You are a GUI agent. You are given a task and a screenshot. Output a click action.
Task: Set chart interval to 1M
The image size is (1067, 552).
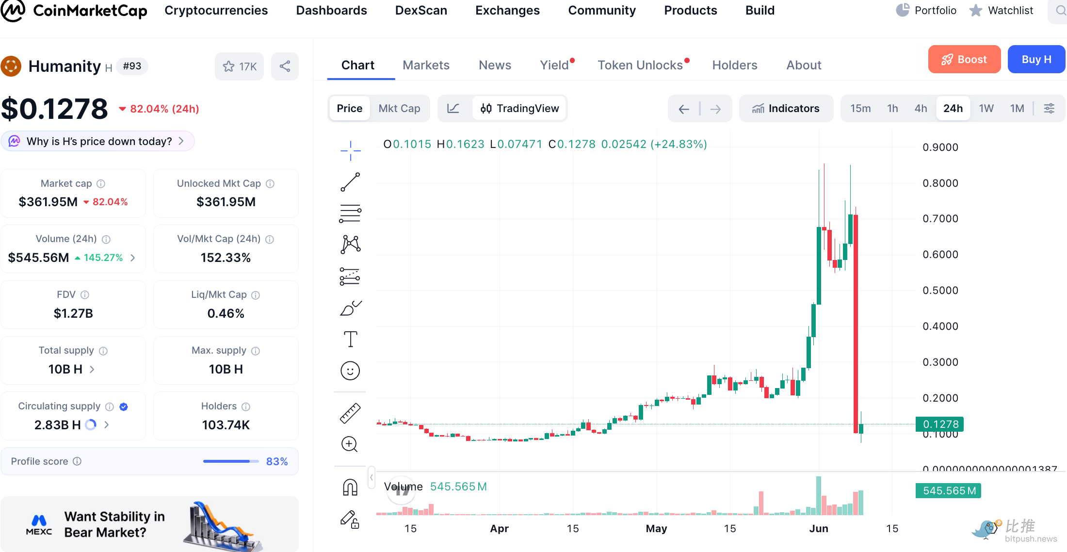[x=1017, y=108]
